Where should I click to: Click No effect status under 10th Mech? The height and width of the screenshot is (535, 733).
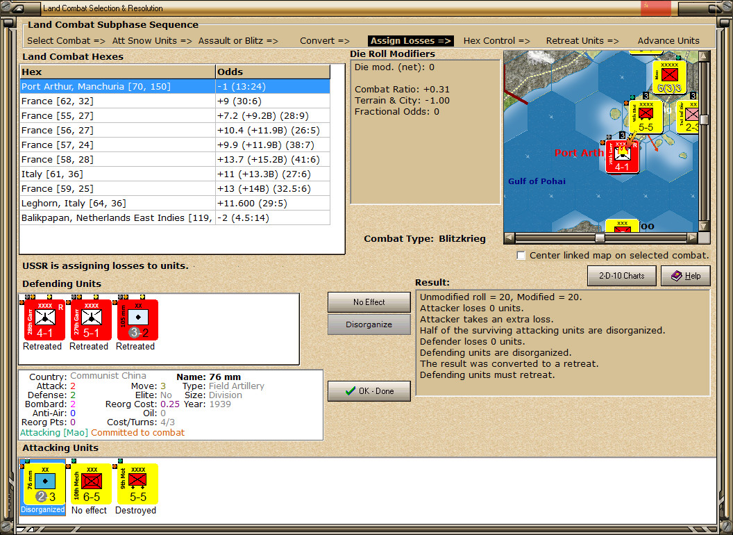point(89,510)
